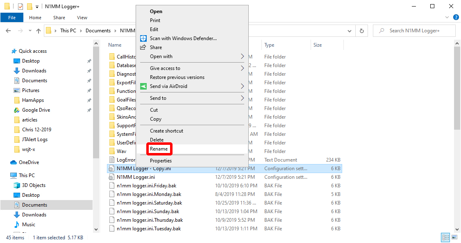Click the CallHistory folder icon
Viewport: 461px width, 243px height.
[112, 56]
